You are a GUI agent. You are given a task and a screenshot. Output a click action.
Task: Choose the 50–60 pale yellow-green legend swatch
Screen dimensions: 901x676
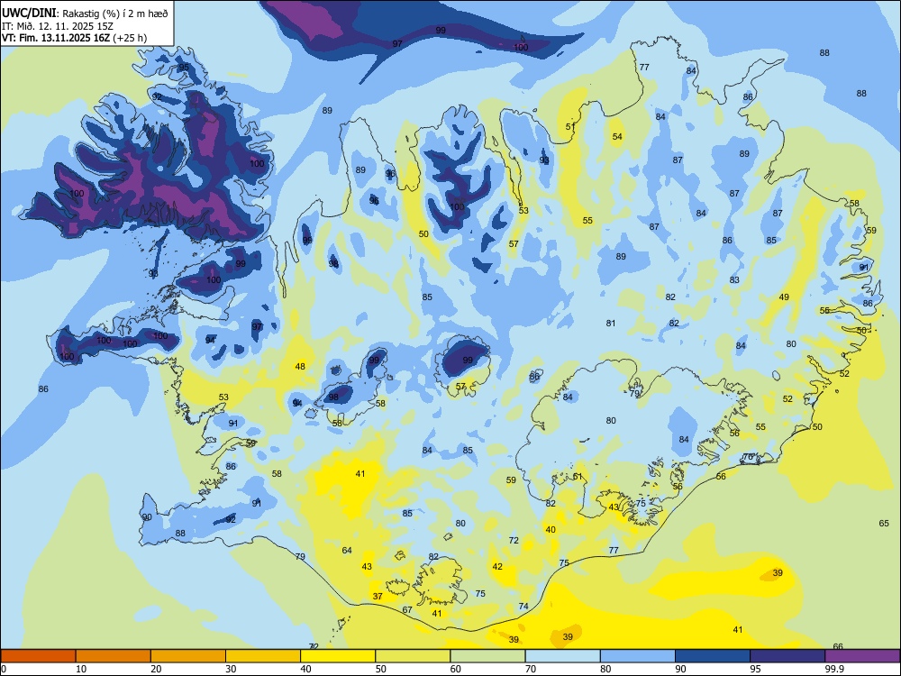click(414, 656)
